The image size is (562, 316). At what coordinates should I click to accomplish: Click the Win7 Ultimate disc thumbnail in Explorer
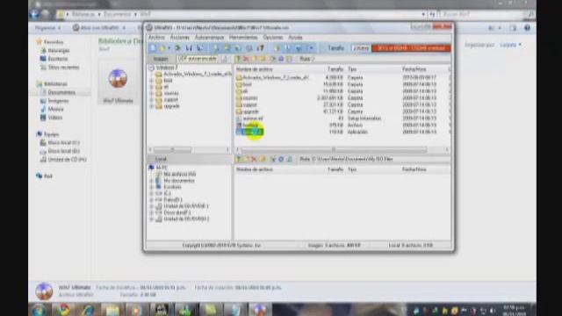pyautogui.click(x=118, y=78)
